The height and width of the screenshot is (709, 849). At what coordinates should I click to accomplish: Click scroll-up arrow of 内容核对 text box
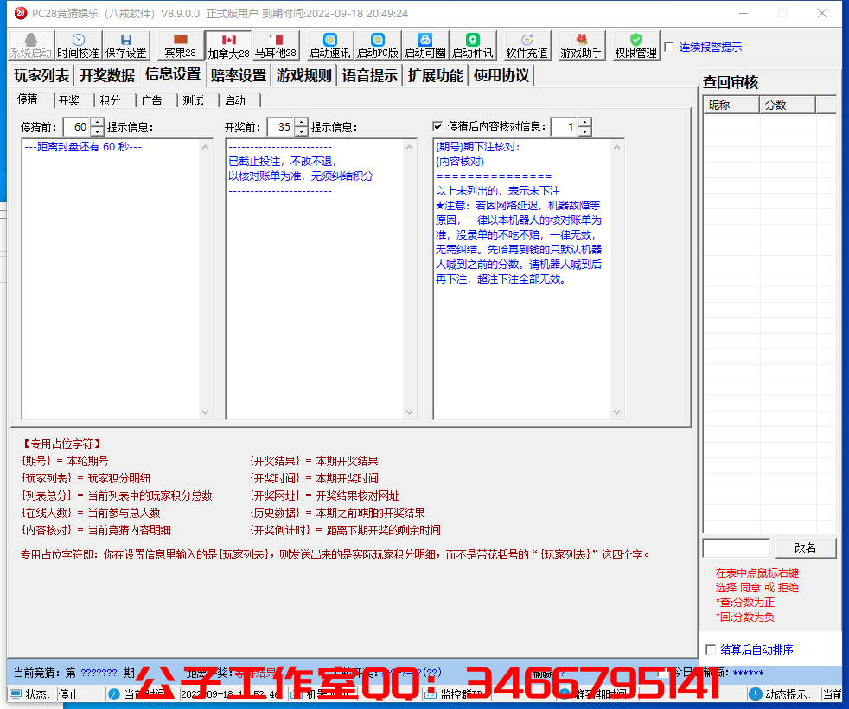click(x=616, y=147)
